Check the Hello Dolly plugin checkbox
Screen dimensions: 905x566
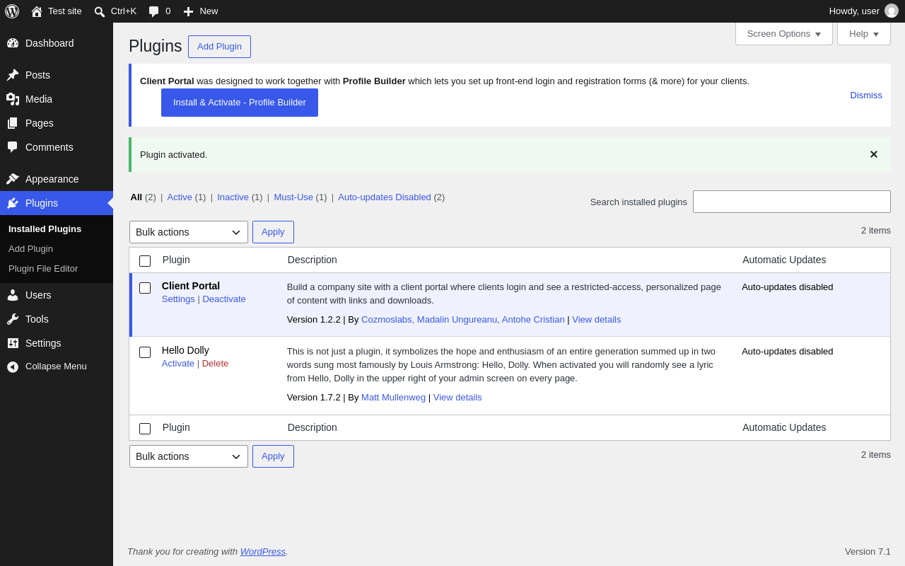(145, 352)
